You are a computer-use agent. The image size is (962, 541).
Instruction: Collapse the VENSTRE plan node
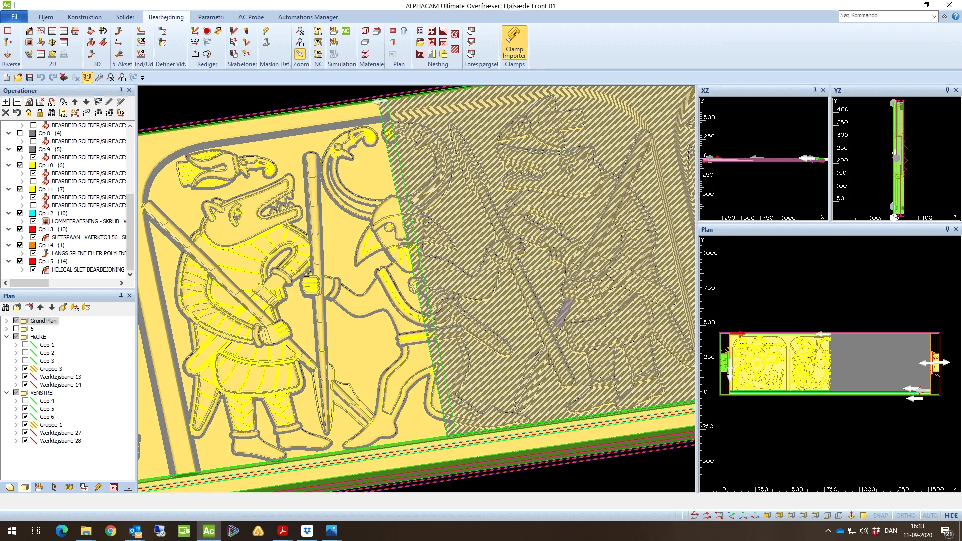click(6, 393)
